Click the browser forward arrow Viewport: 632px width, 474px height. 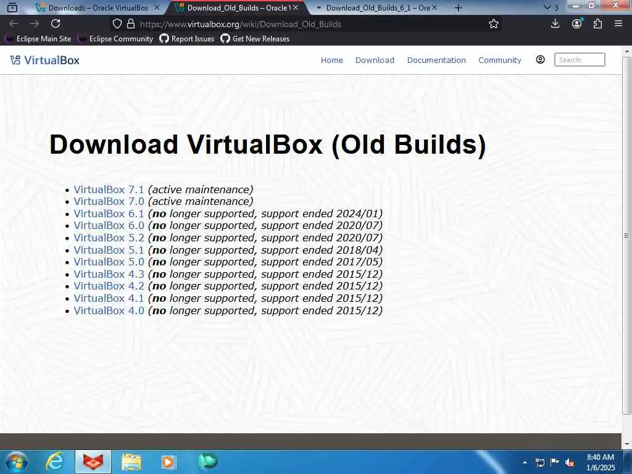point(35,24)
